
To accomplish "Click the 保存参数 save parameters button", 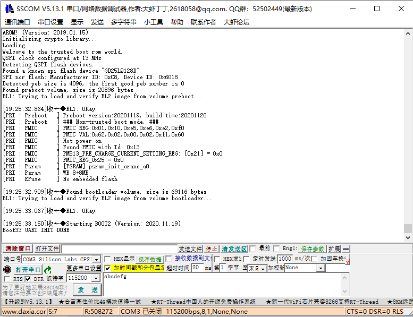I will (313, 249).
